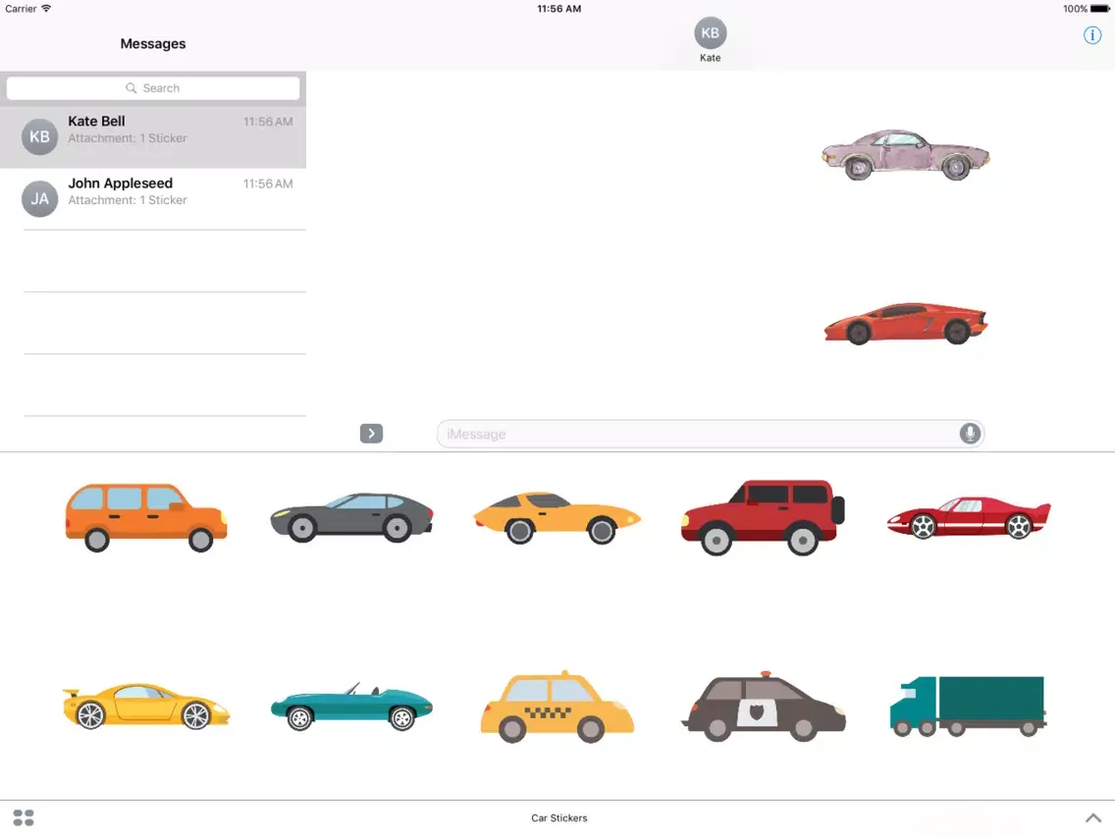Screen dimensions: 1115x836
Task: Choose the teal convertible sticker
Action: [352, 706]
